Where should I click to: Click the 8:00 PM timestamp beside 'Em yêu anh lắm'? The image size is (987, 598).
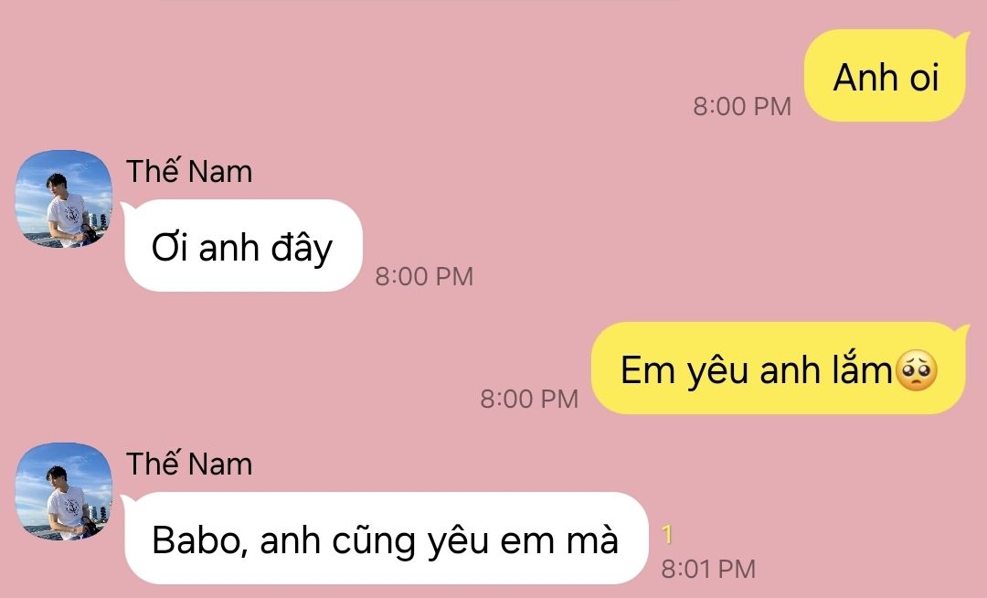(x=529, y=399)
